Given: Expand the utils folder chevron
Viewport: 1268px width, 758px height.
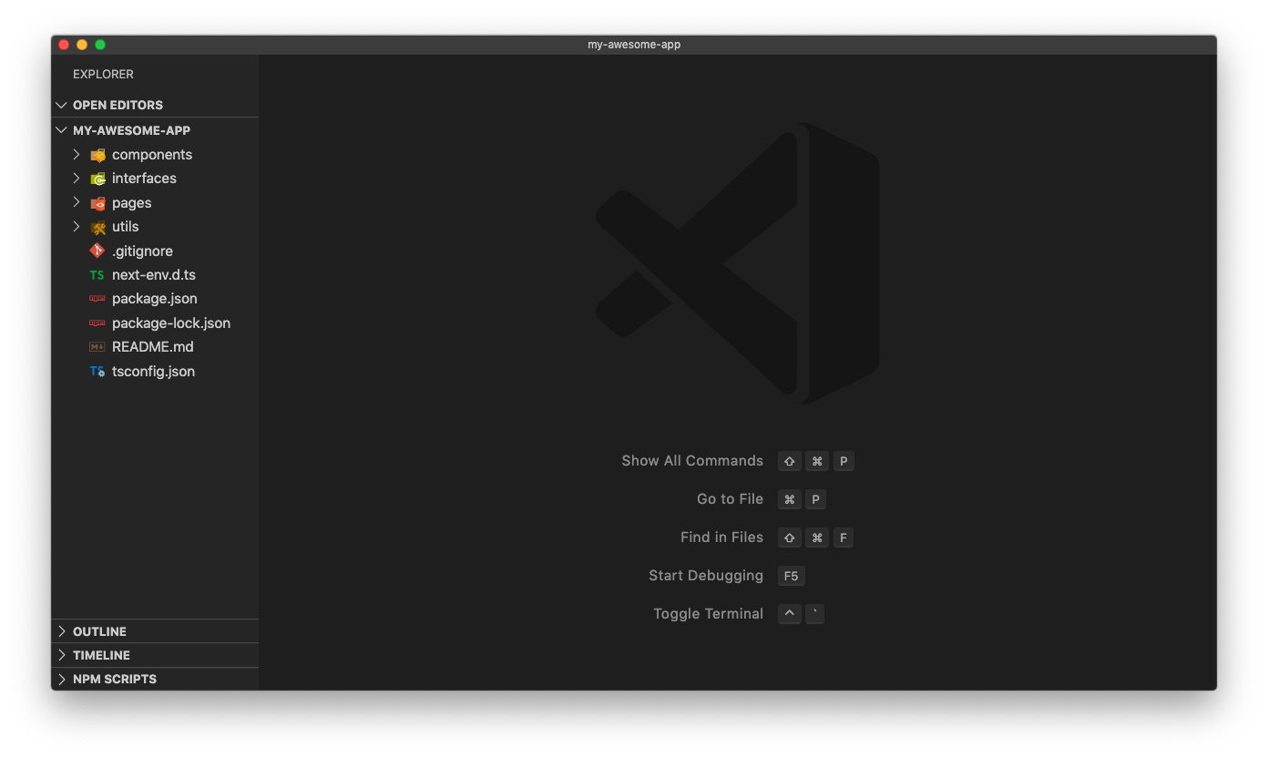Looking at the screenshot, I should click(x=77, y=227).
